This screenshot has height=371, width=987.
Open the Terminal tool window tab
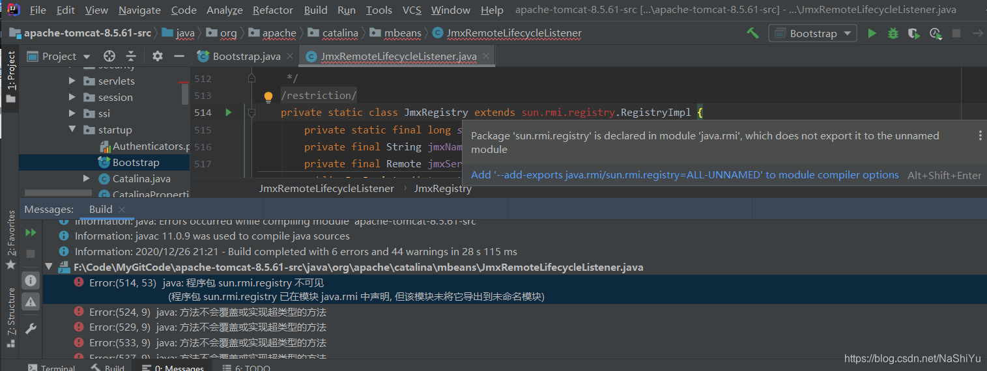(x=51, y=368)
